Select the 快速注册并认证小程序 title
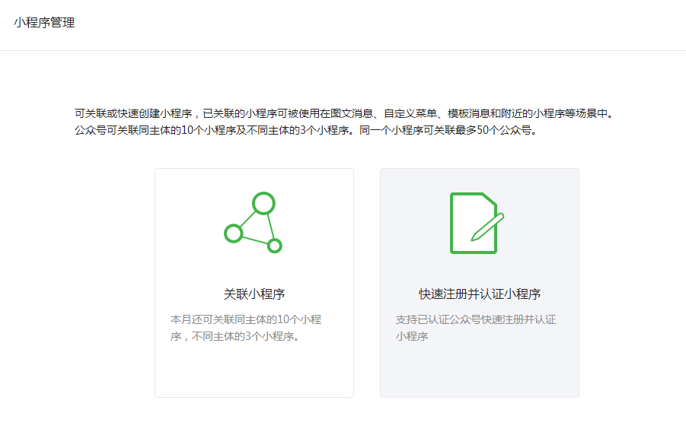Image resolution: width=686 pixels, height=435 pixels. (x=480, y=294)
